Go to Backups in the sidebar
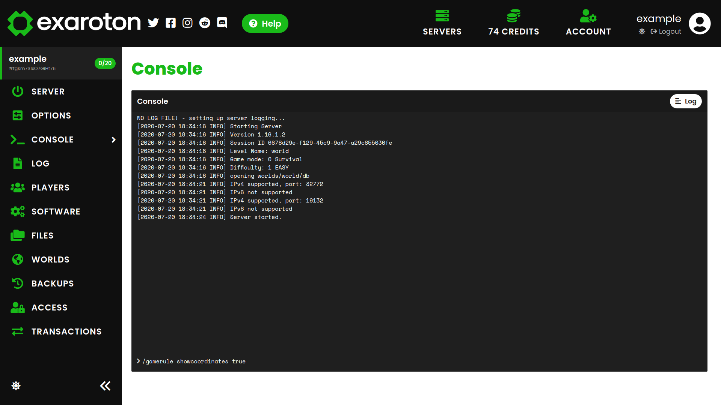 (53, 283)
